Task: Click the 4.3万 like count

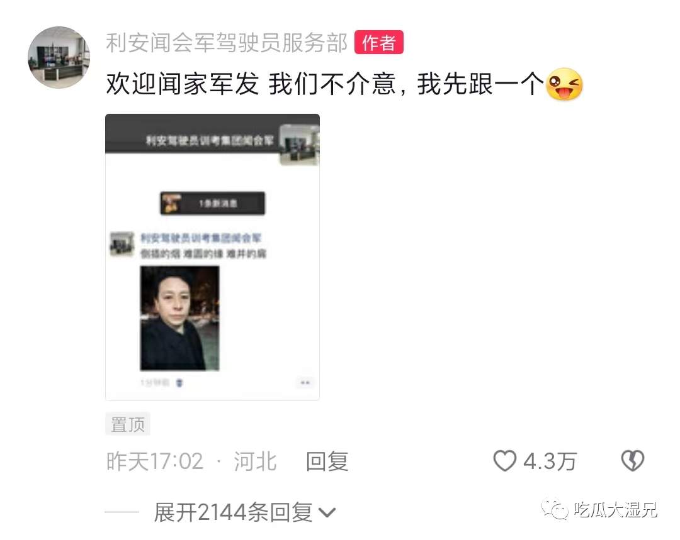Action: pyautogui.click(x=550, y=461)
